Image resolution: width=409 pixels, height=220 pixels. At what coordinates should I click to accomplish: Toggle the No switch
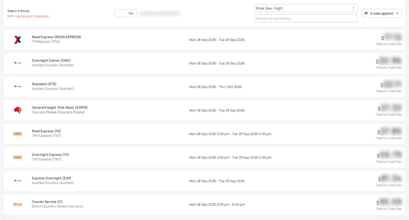(x=126, y=13)
